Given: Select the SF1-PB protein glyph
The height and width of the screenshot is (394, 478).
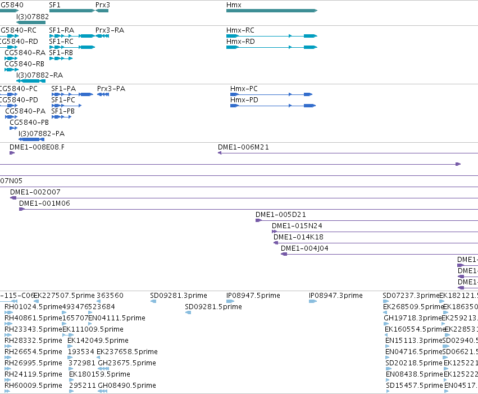Looking at the screenshot, I should [x=62, y=117].
